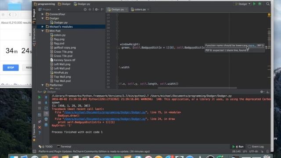The height and width of the screenshot is (158, 281).
Task: Collapse the Dodger folder
Action: 43,18
